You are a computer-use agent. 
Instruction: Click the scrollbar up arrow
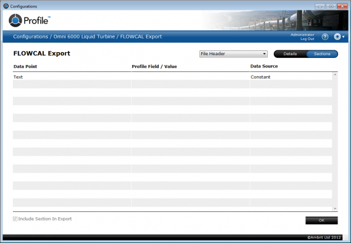pos(335,74)
